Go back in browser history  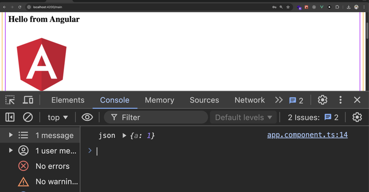(4, 7)
